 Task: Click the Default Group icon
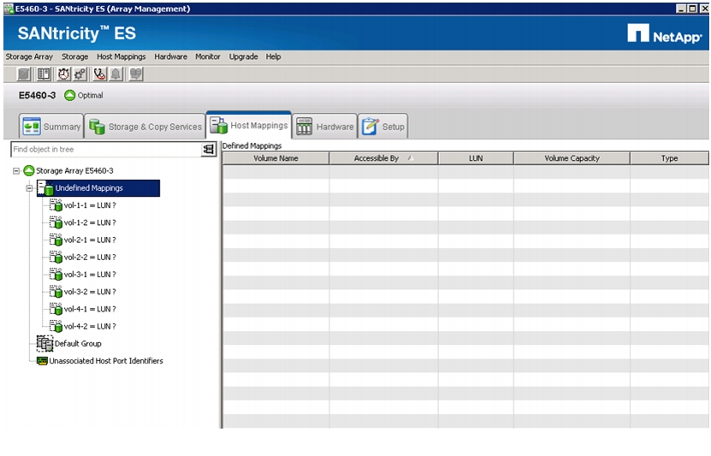tap(44, 344)
